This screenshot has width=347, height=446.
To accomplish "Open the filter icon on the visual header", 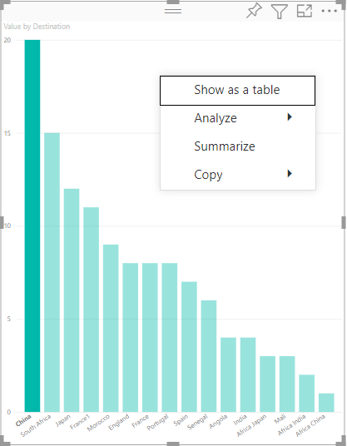I will [280, 12].
